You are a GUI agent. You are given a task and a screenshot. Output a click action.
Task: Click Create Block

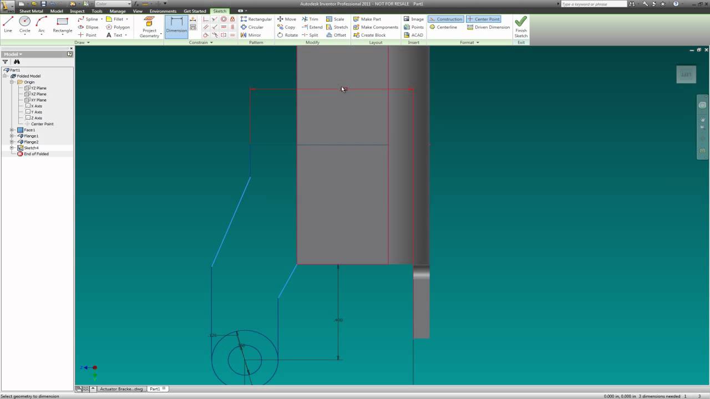pos(369,35)
